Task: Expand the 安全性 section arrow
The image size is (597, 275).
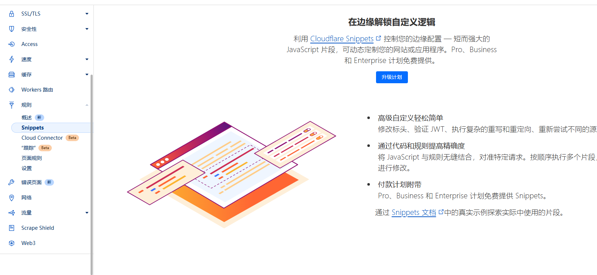Action: pos(87,29)
